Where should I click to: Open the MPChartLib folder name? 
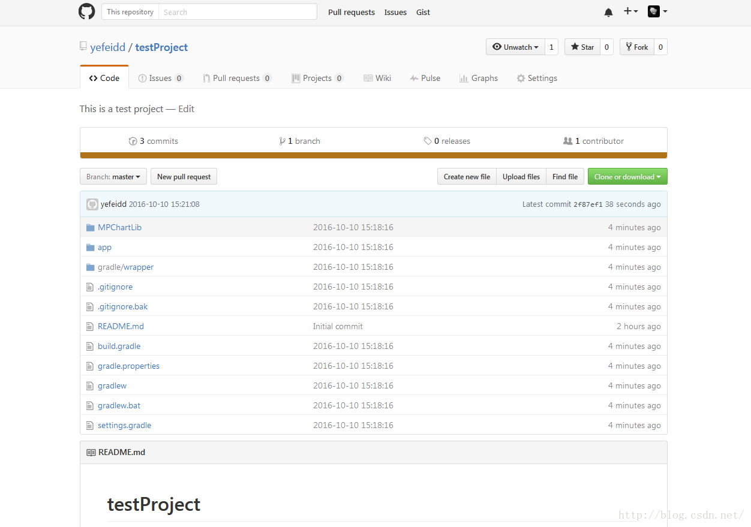point(119,227)
